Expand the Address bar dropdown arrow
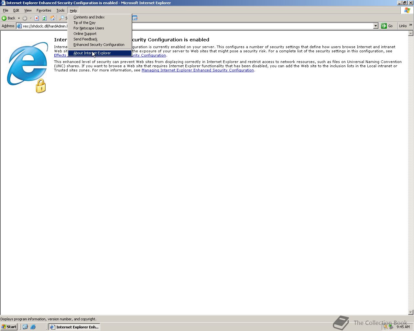Image resolution: width=414 pixels, height=331 pixels. click(x=376, y=26)
